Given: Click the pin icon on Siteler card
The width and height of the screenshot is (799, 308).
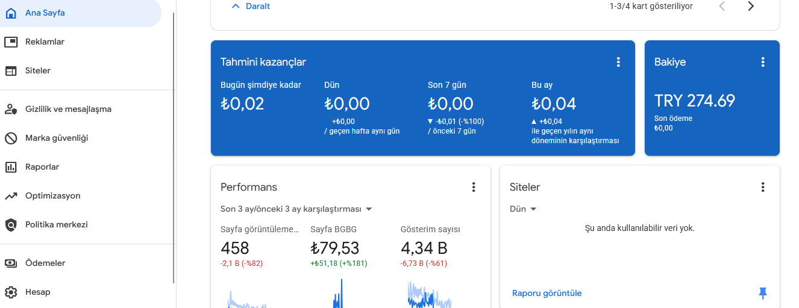Looking at the screenshot, I should pos(763,293).
